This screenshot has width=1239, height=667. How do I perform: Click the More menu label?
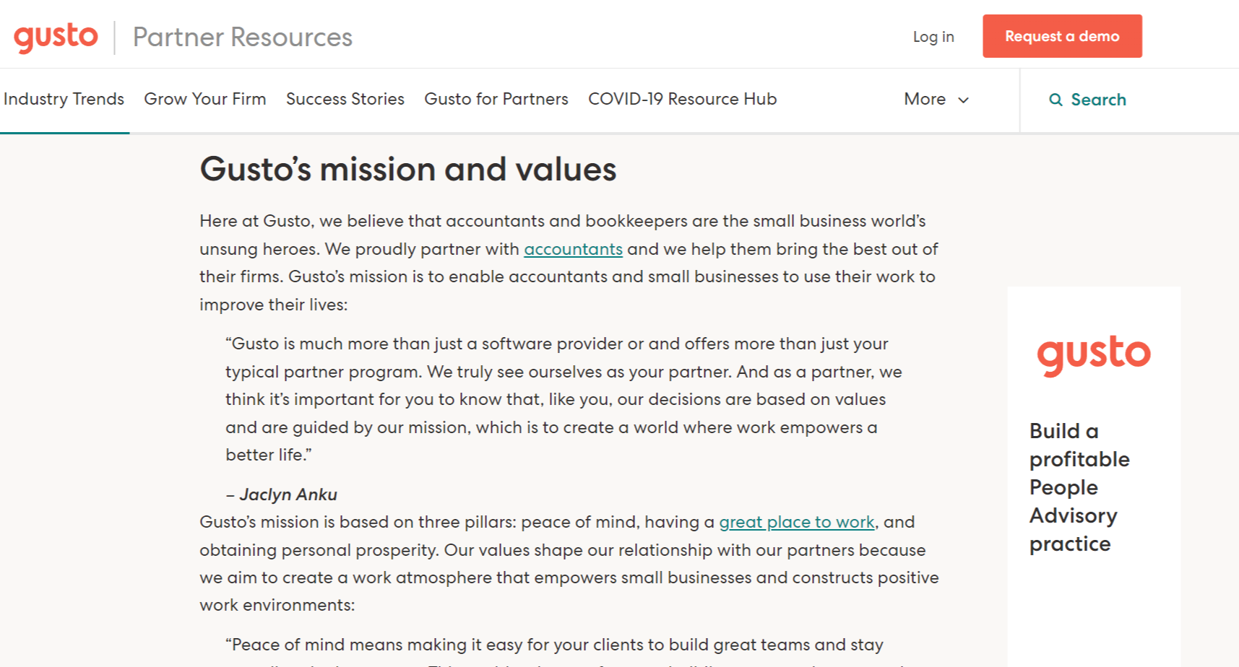(925, 99)
